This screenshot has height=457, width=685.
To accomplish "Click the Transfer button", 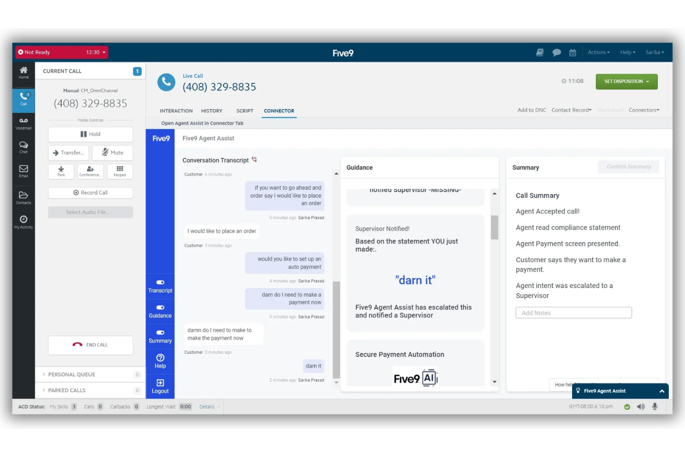I will click(68, 152).
